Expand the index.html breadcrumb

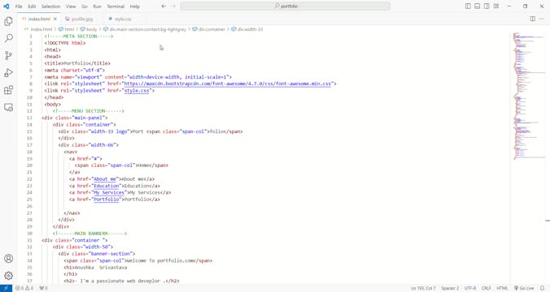point(38,29)
